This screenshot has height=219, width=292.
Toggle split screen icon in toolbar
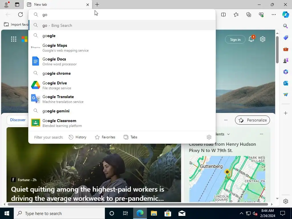[x=223, y=15]
